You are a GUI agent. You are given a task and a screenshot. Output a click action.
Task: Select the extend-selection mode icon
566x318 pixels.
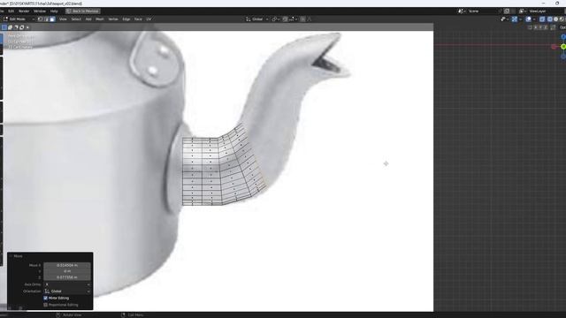(x=10, y=27)
